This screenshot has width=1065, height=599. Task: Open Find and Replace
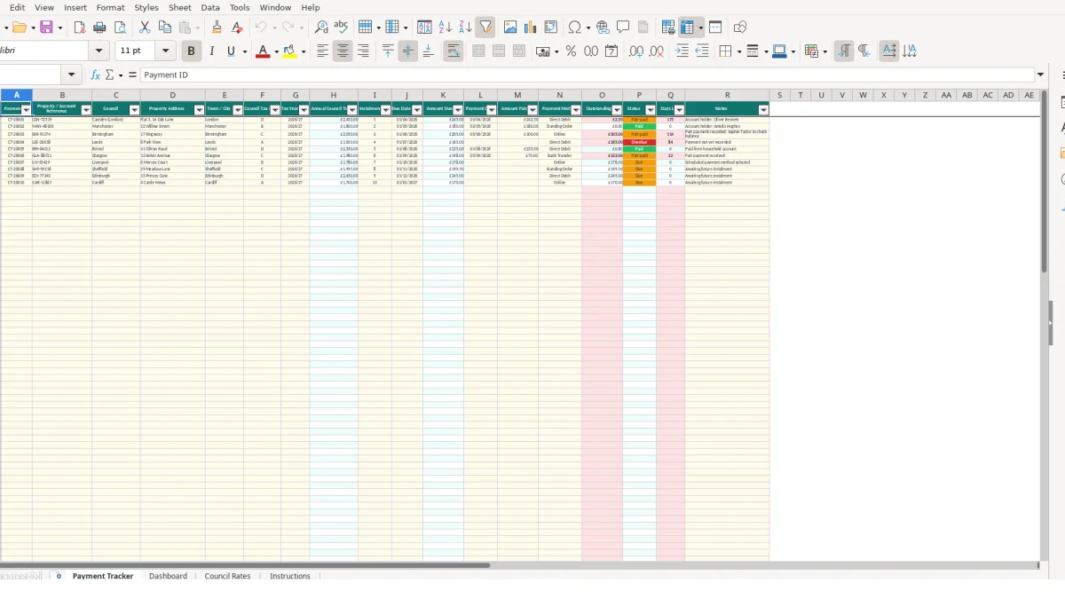pos(321,28)
